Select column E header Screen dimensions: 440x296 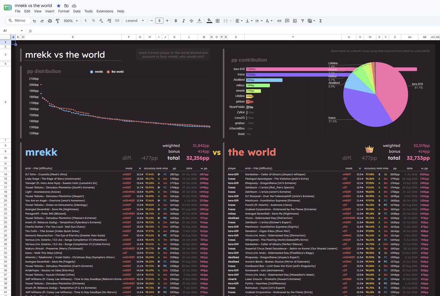(73, 37)
